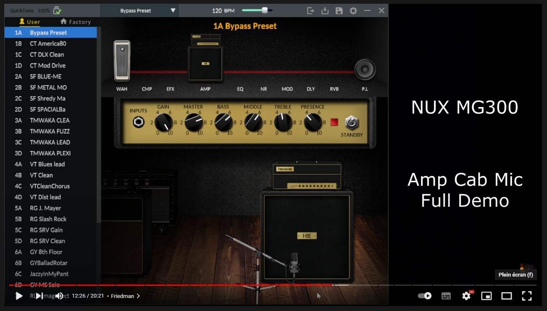Click the TREBLE knob on the amp
Viewport: 547px width, 311px height.
click(283, 122)
